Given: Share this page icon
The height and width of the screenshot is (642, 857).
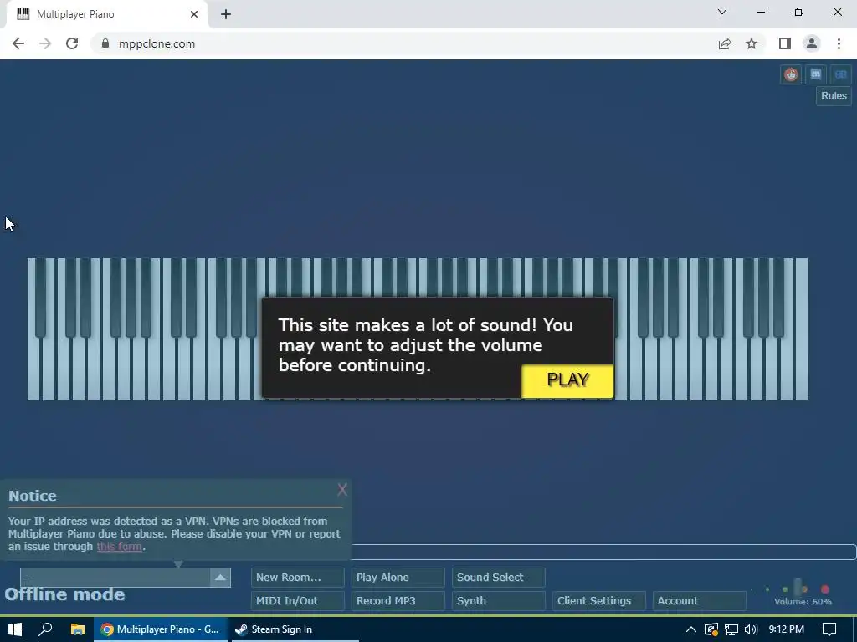Looking at the screenshot, I should [725, 43].
